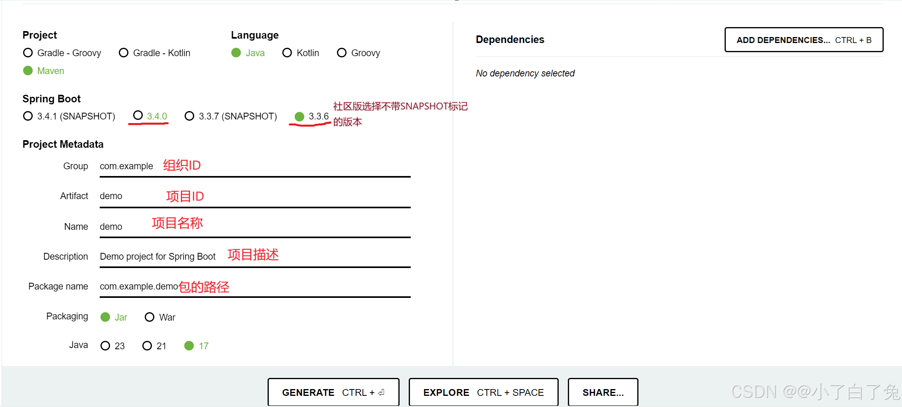The height and width of the screenshot is (407, 902).
Task: Select the Gradle - Kotlin project option
Action: pyautogui.click(x=155, y=53)
